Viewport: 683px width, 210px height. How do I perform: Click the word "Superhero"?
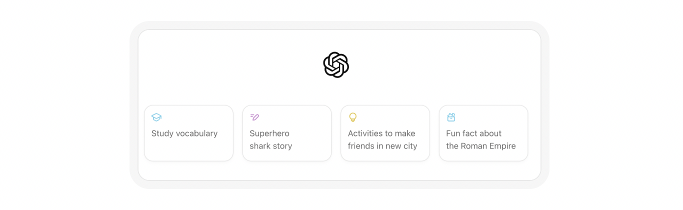(269, 133)
